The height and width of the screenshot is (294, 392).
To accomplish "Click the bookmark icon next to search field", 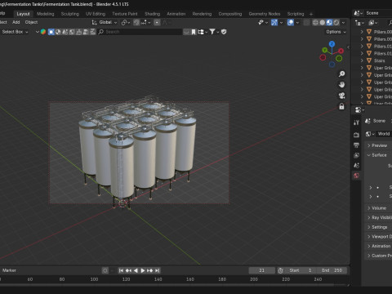I will pyautogui.click(x=194, y=32).
